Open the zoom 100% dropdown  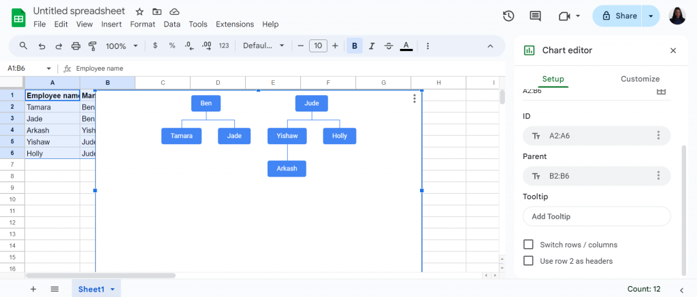[x=122, y=46]
